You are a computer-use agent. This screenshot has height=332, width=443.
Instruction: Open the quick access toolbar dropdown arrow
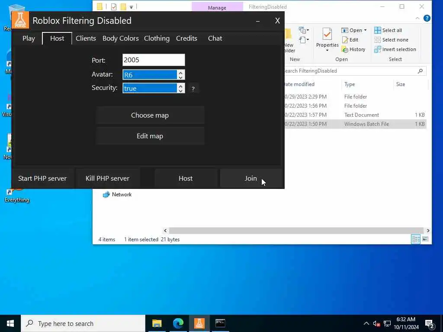(x=132, y=7)
